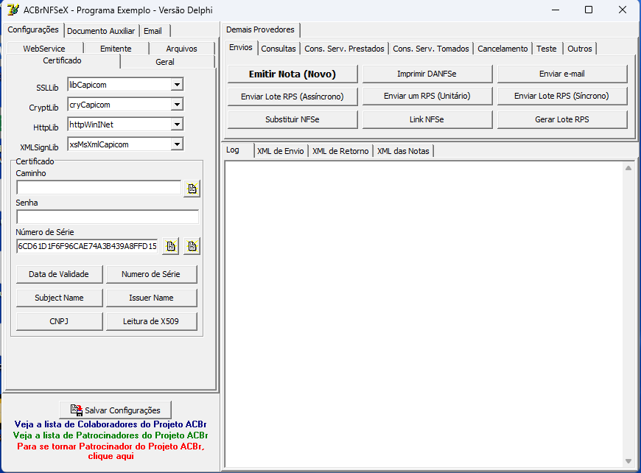Click the Emitir Nota (Novo) button

click(x=293, y=74)
